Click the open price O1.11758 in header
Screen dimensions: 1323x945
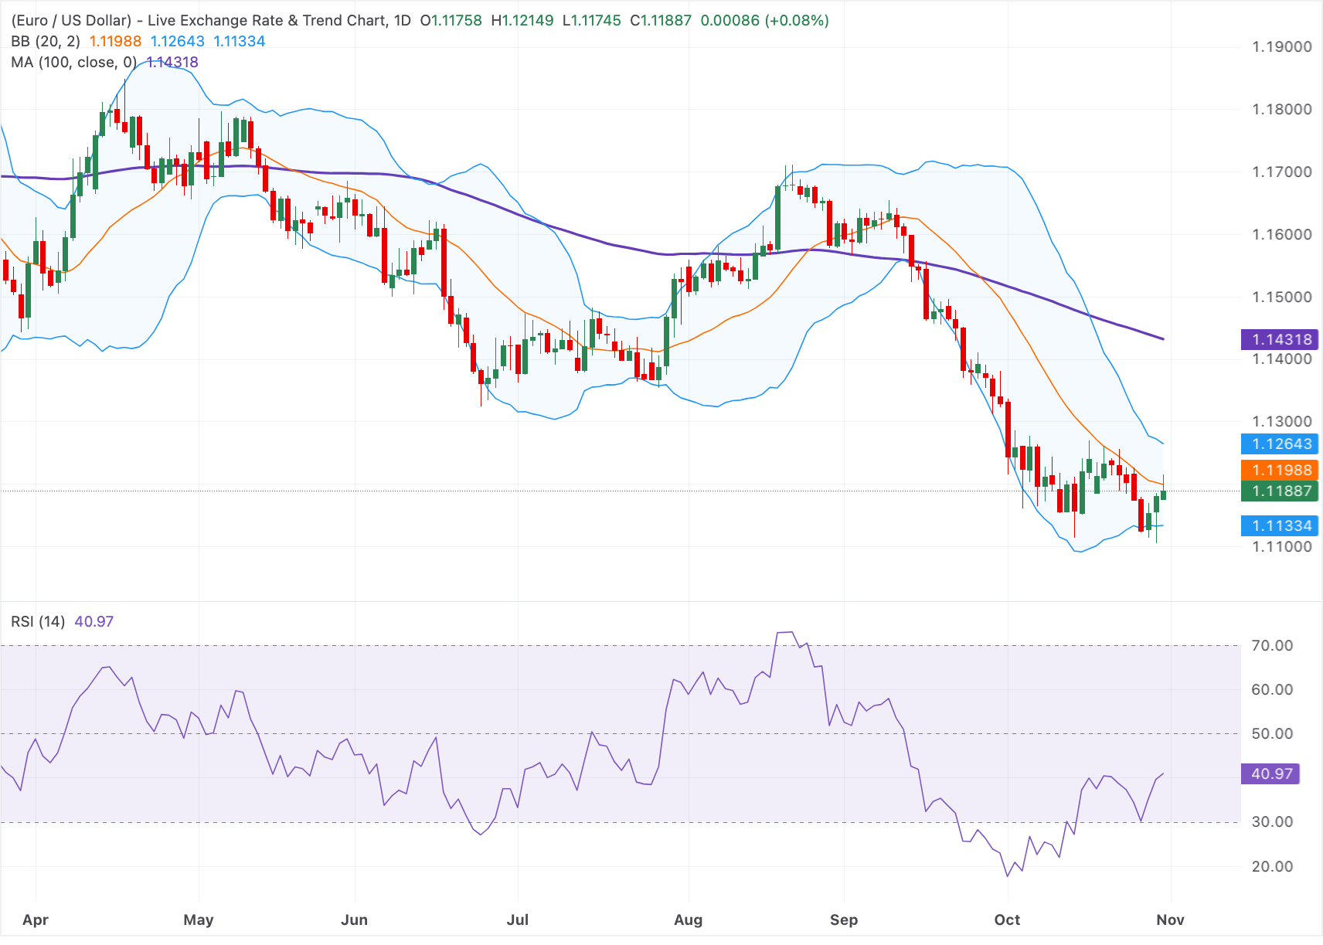(451, 20)
